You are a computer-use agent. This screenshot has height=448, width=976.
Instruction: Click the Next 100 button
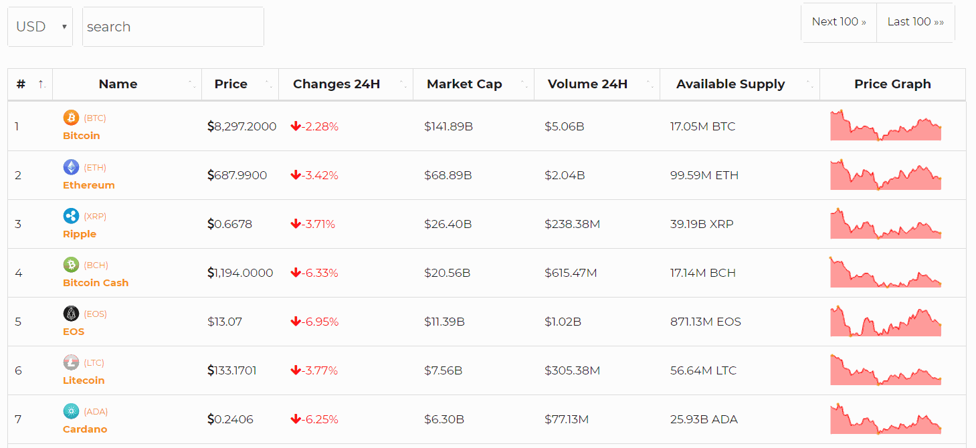[838, 21]
